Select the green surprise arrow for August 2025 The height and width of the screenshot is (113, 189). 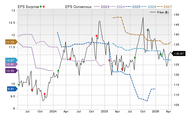[x=135, y=58]
